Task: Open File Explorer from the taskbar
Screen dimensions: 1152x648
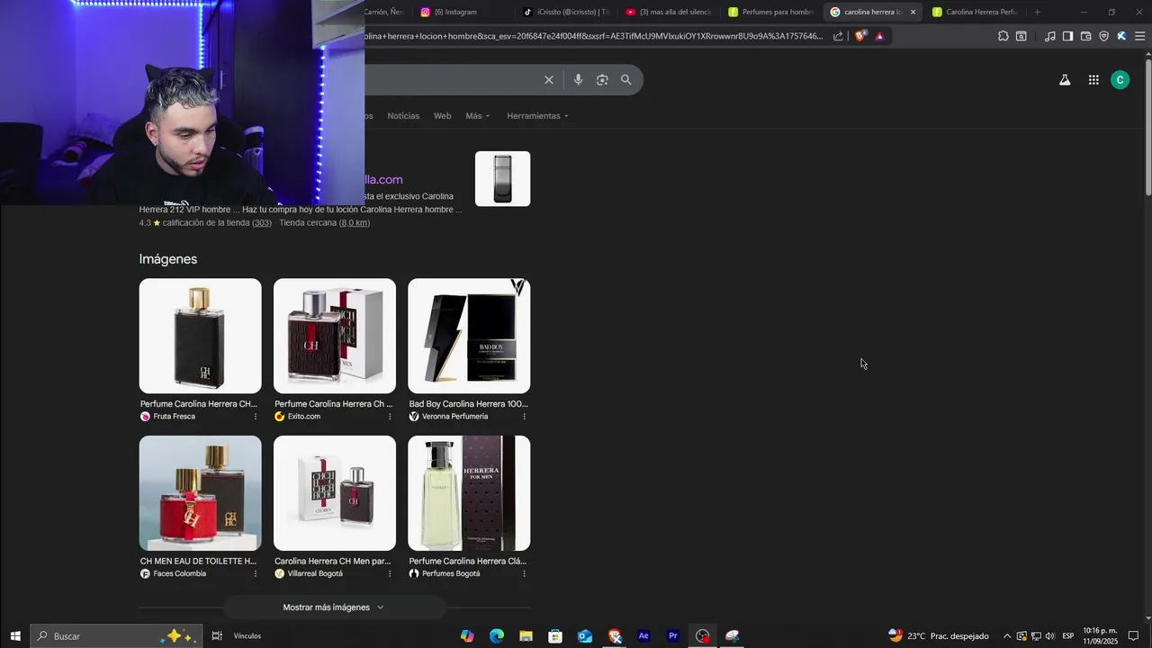Action: (x=526, y=636)
